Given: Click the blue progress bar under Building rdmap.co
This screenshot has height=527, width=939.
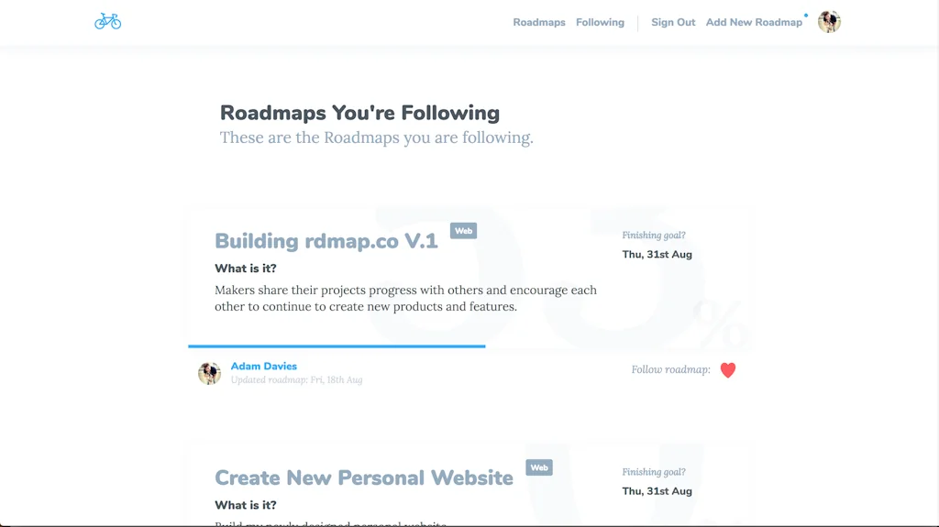Looking at the screenshot, I should [x=337, y=346].
